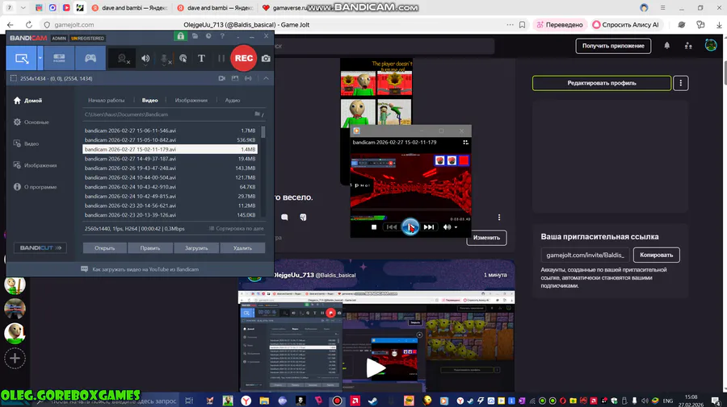727x407 pixels.
Task: Open scheduled recording clock icon
Action: (x=208, y=36)
